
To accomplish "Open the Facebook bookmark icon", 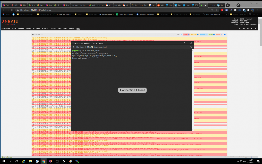I will click(x=14, y=14).
